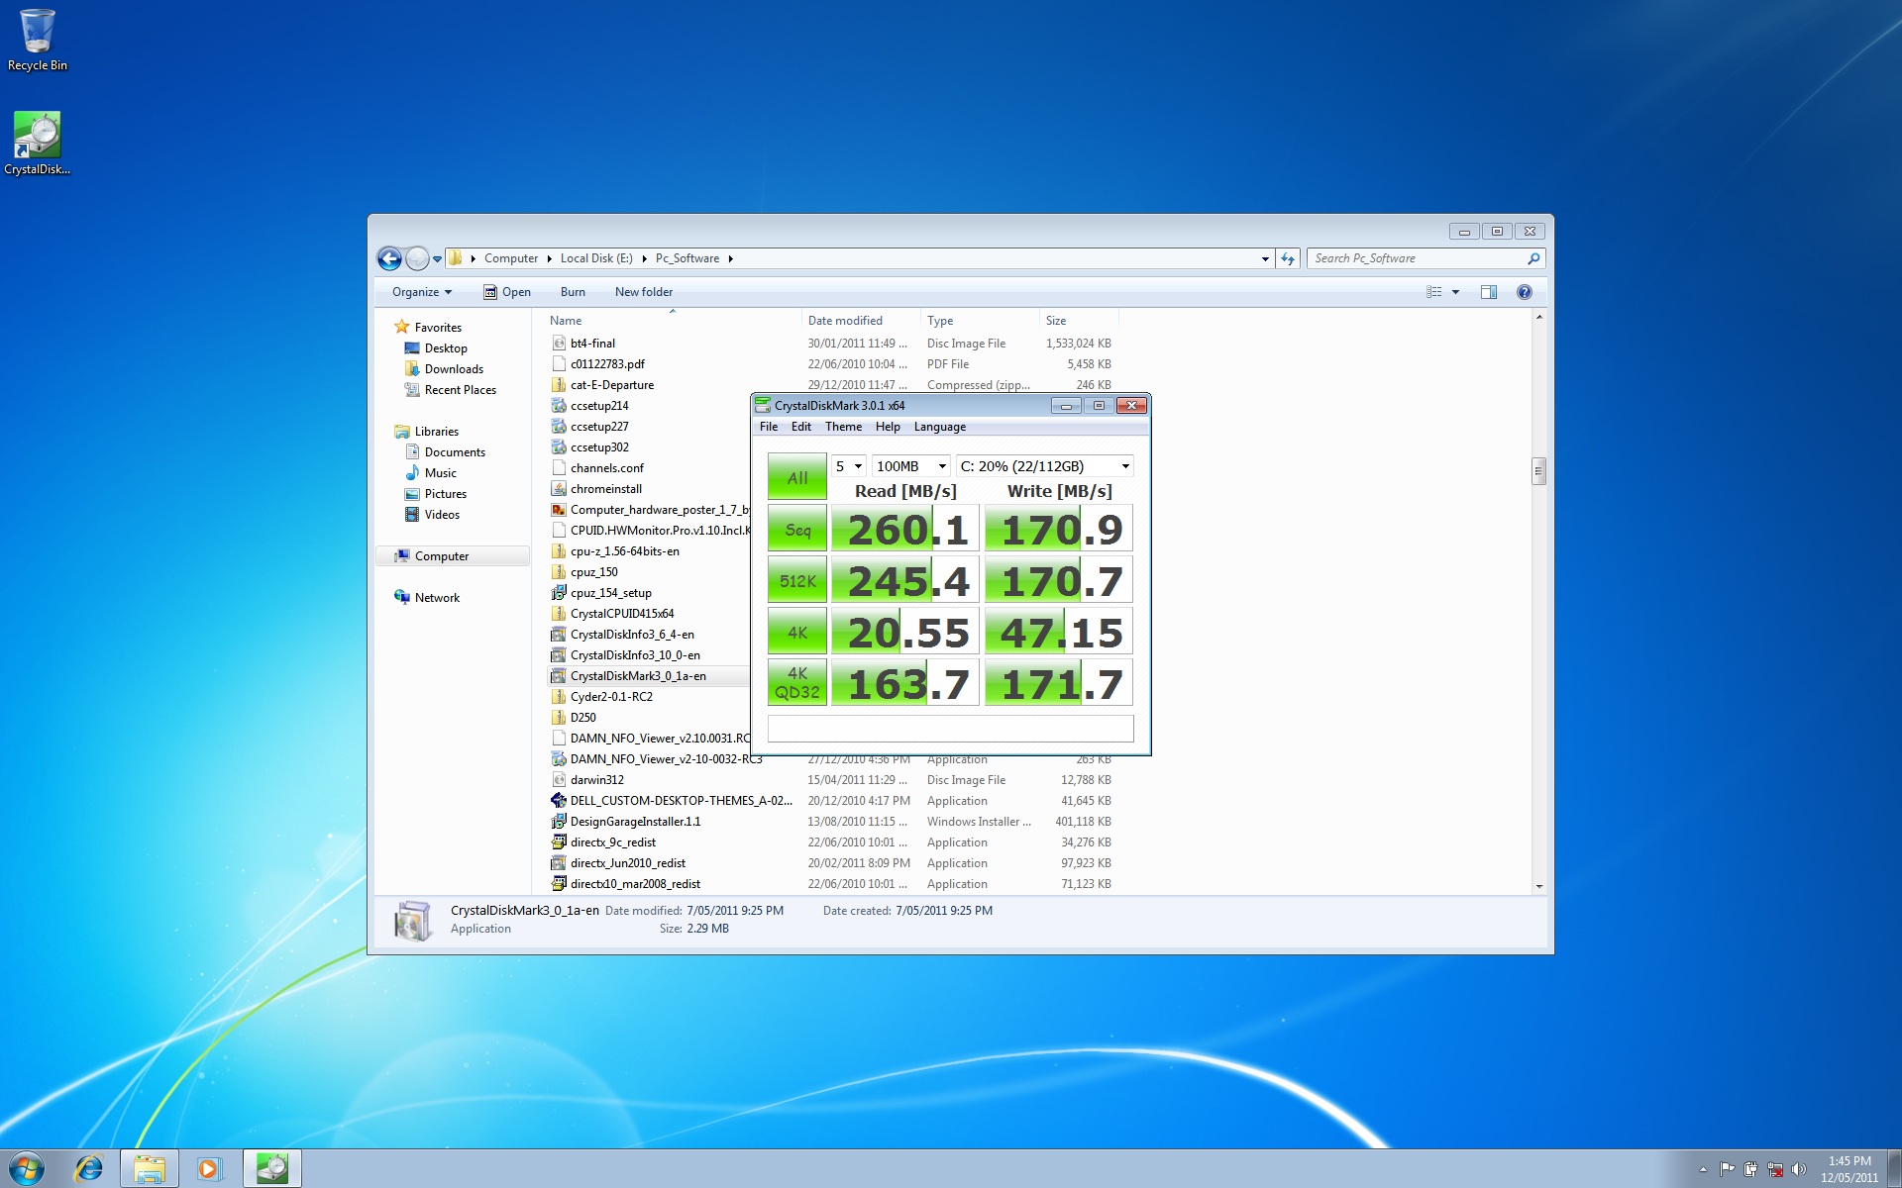Refresh the Pc_Software folder view
The height and width of the screenshot is (1188, 1902).
pyautogui.click(x=1288, y=258)
